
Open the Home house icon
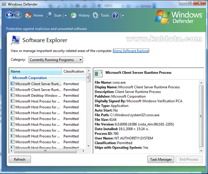(x=28, y=15)
